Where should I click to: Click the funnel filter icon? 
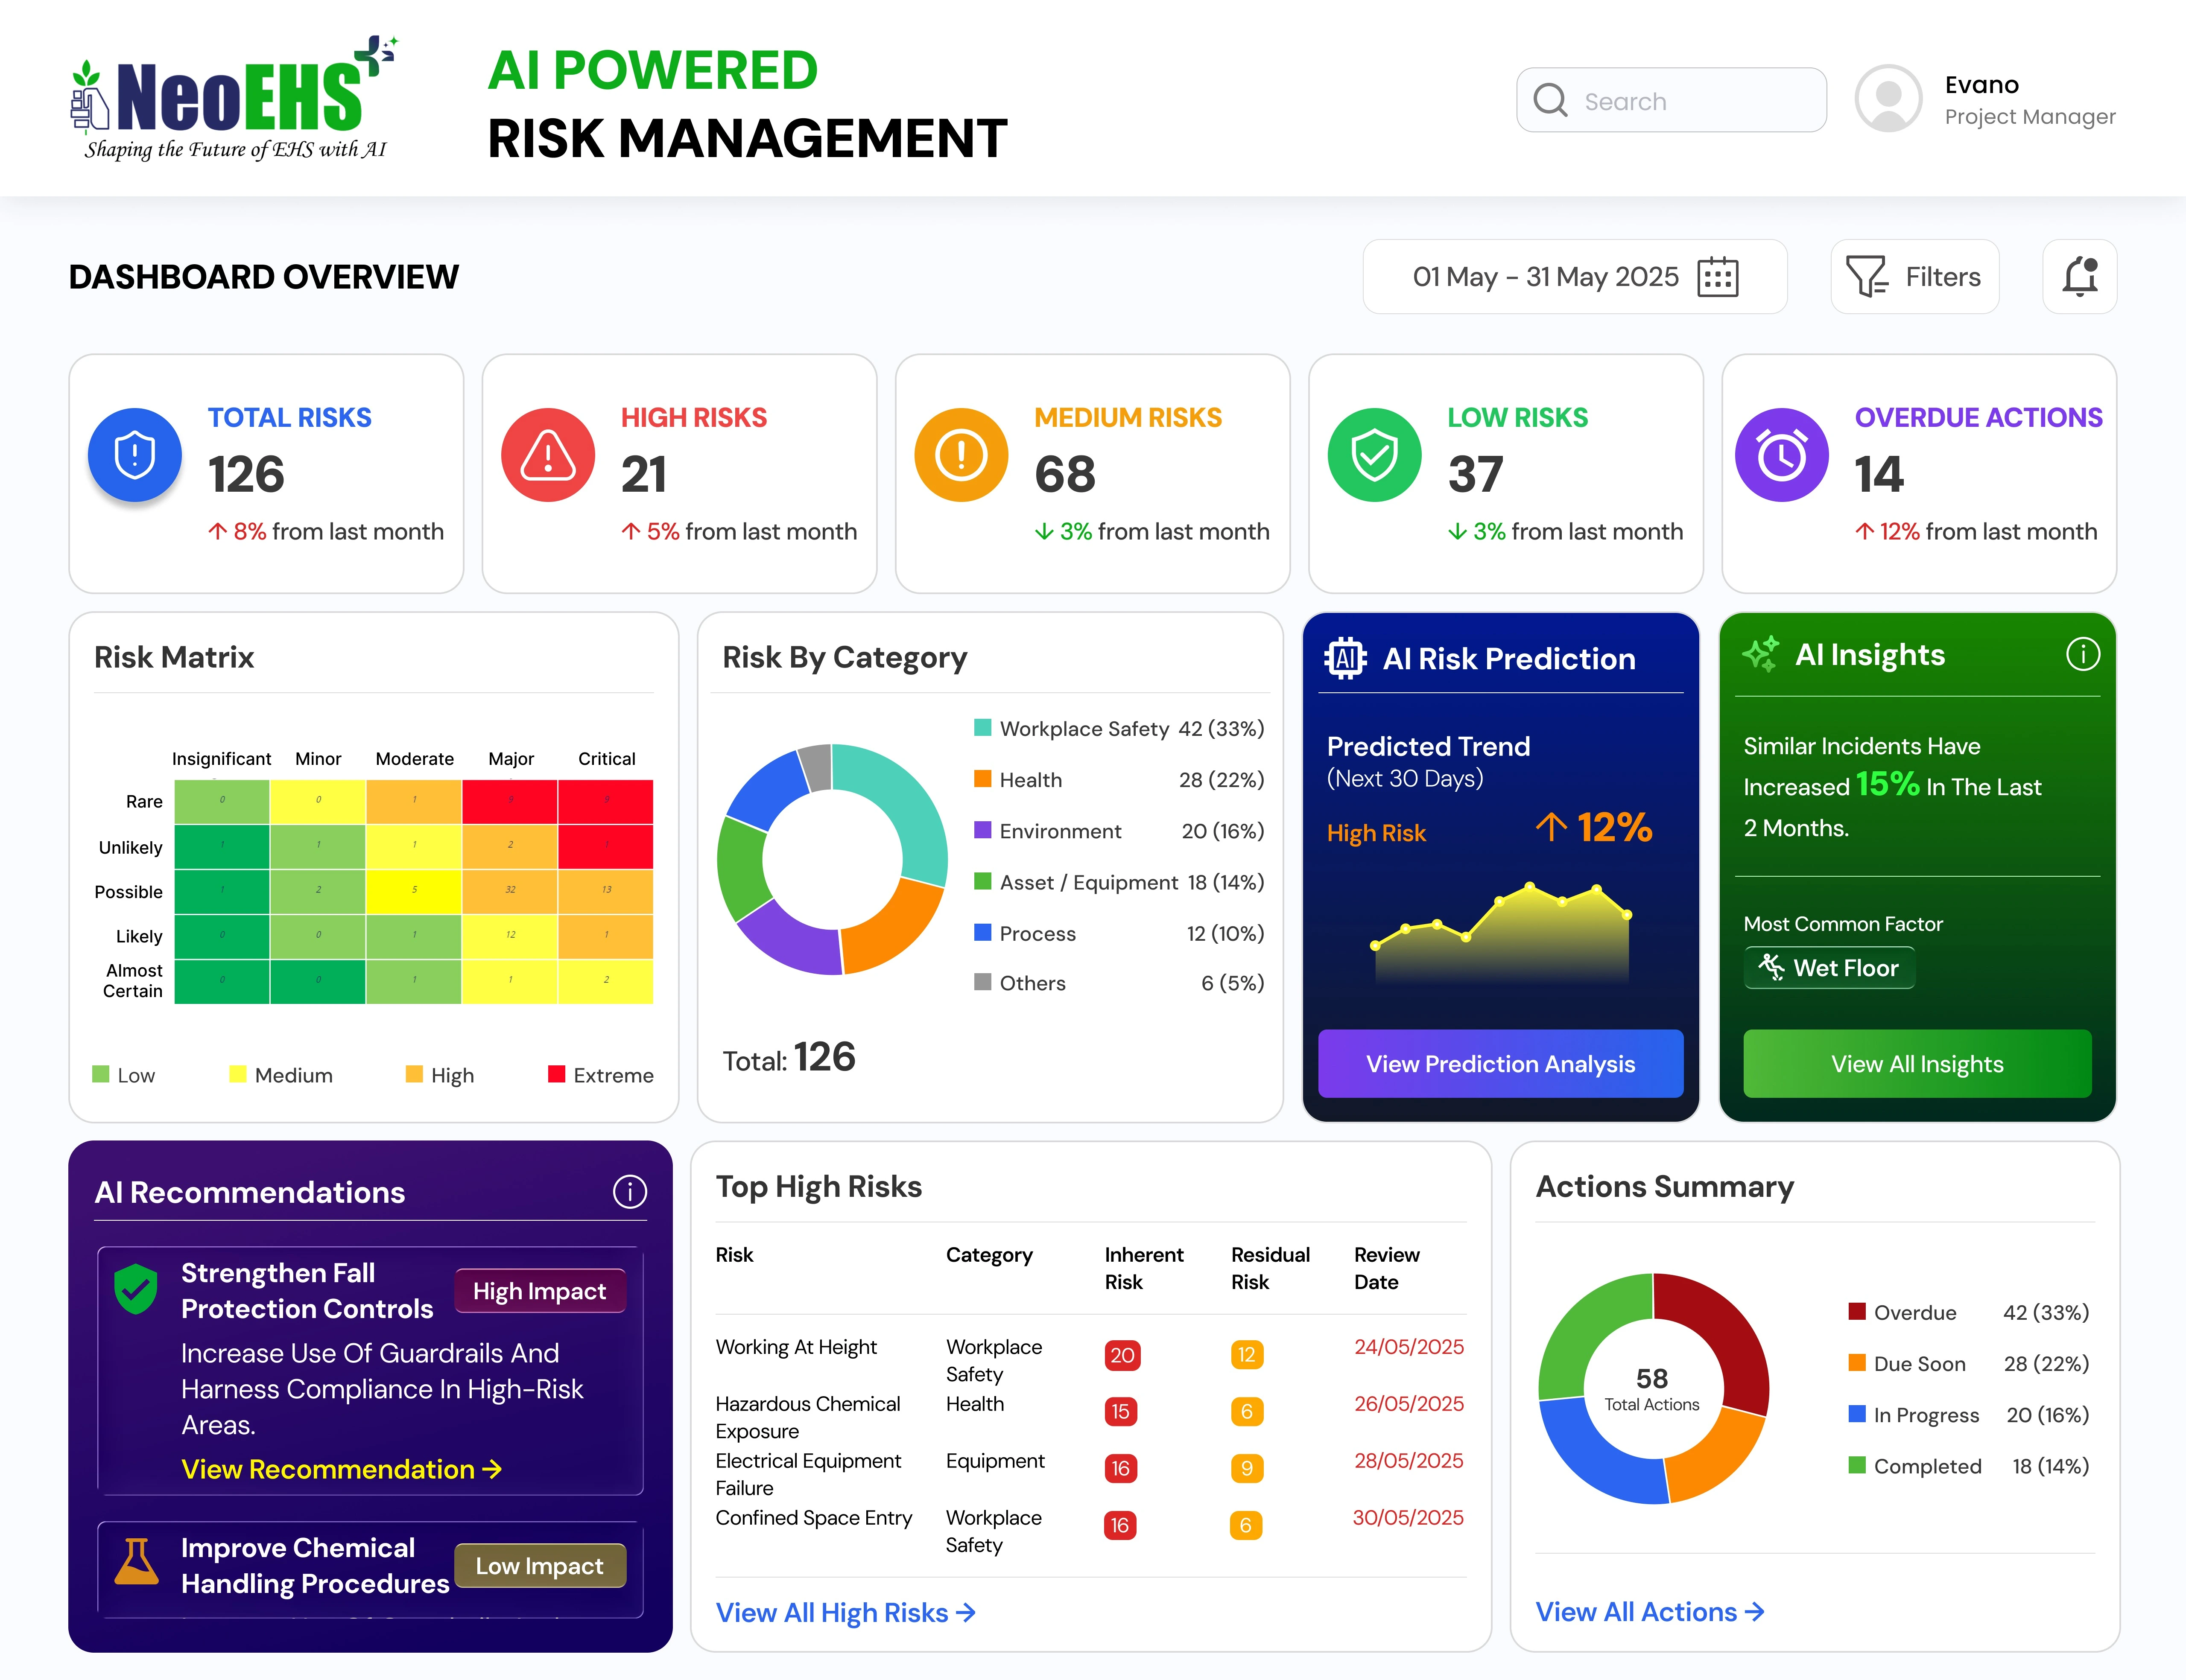[x=1866, y=277]
